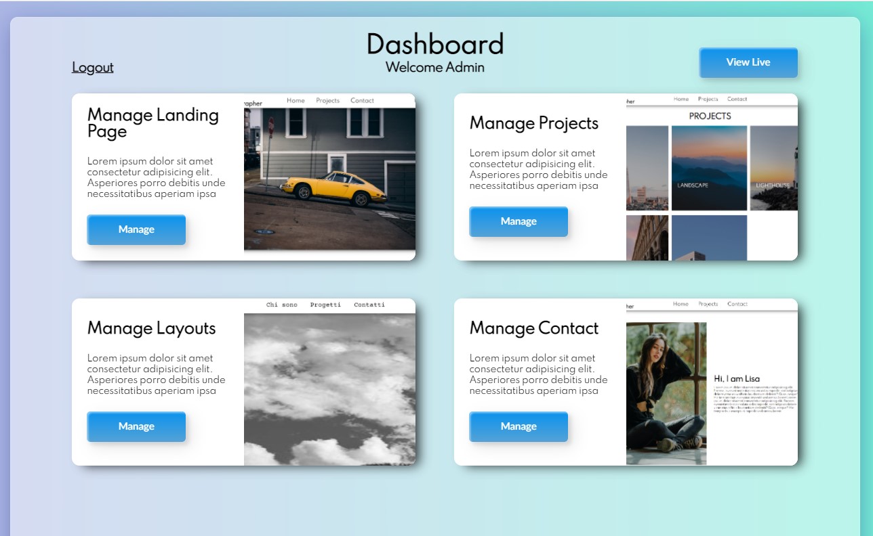This screenshot has height=536, width=873.
Task: Select the Projects gallery preview image
Action: [712, 177]
